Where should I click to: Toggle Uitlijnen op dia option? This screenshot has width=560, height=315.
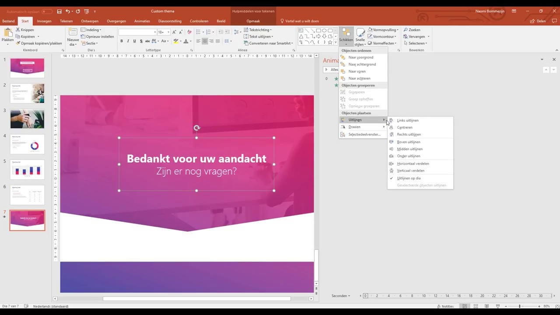pyautogui.click(x=409, y=178)
